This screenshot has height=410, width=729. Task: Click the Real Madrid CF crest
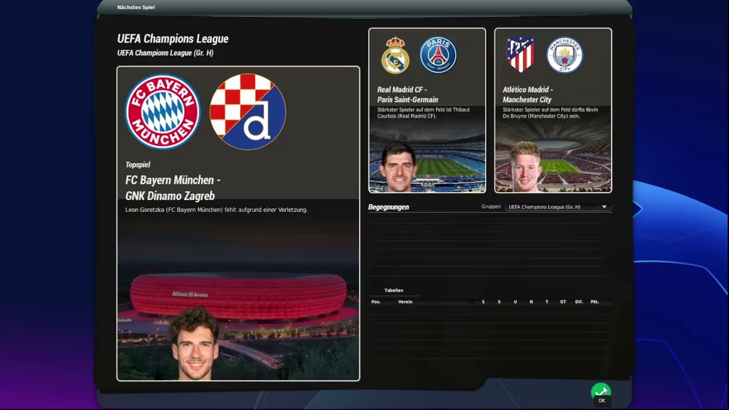point(395,55)
